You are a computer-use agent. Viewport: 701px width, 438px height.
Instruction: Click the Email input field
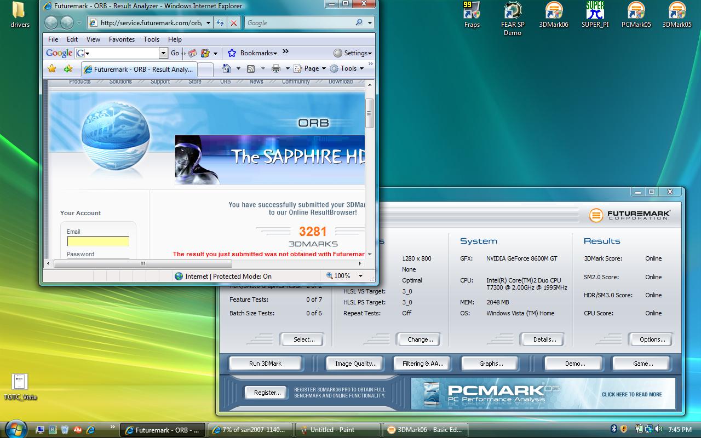(98, 241)
